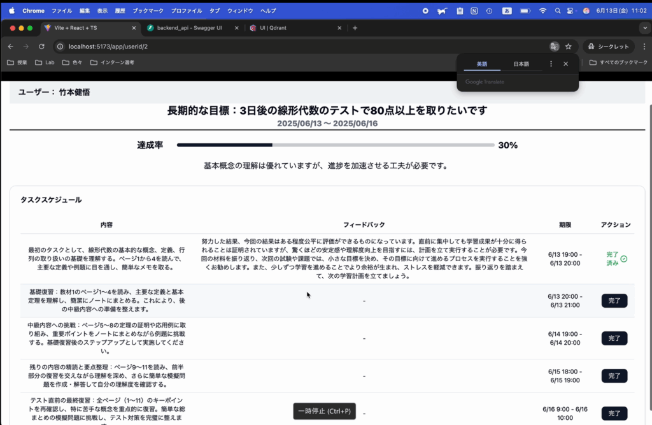Open Chrome's three-dot main menu
This screenshot has width=652, height=425.
(644, 47)
